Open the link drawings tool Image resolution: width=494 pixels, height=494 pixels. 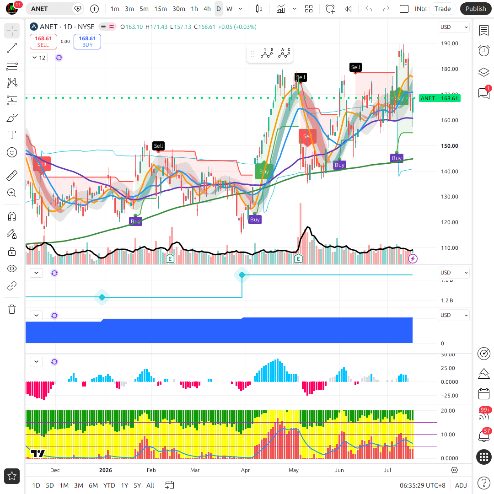tap(12, 286)
